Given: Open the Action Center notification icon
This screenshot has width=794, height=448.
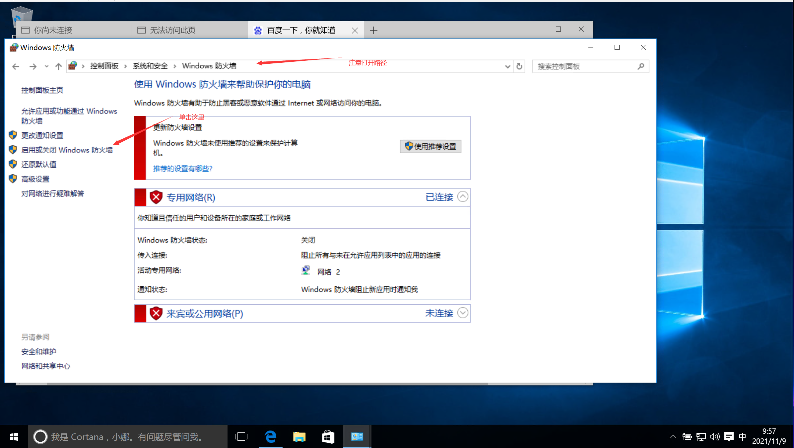Looking at the screenshot, I should tap(729, 437).
